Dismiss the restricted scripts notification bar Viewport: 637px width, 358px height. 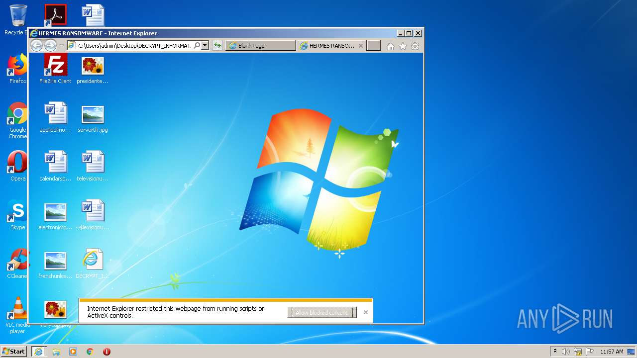click(366, 312)
